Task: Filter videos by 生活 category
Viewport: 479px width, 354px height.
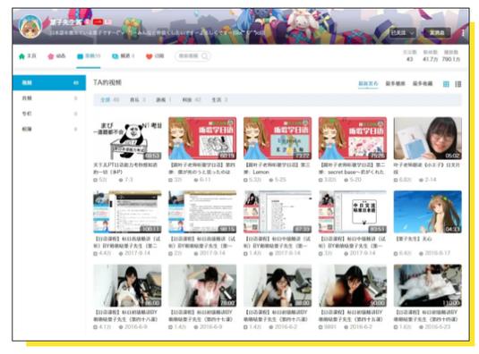Action: (x=219, y=100)
